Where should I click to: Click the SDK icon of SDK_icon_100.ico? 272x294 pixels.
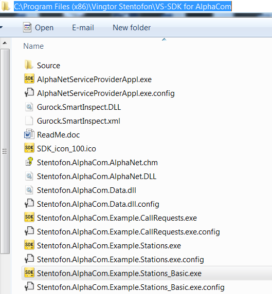[x=29, y=148]
